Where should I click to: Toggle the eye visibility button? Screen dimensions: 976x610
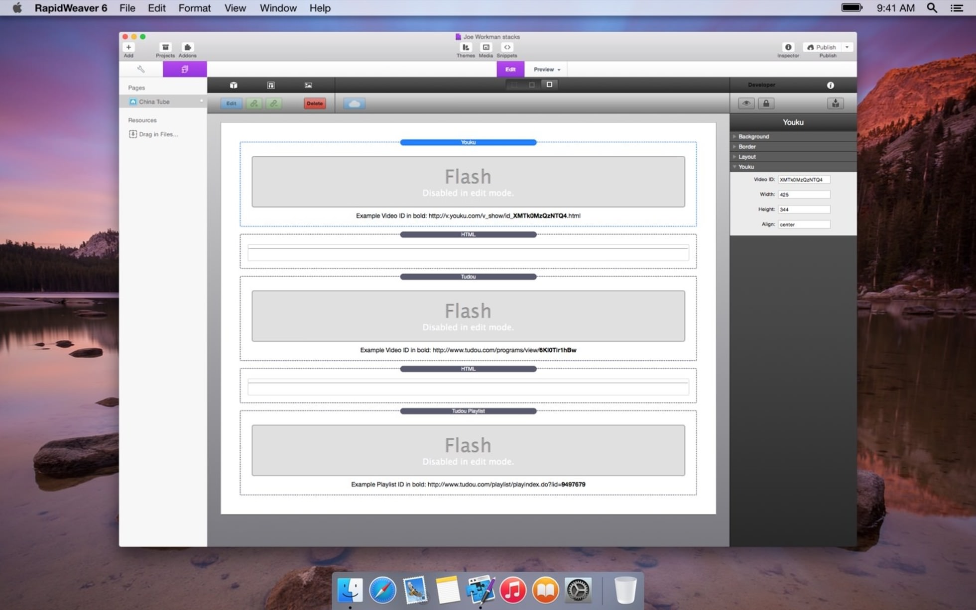point(746,103)
